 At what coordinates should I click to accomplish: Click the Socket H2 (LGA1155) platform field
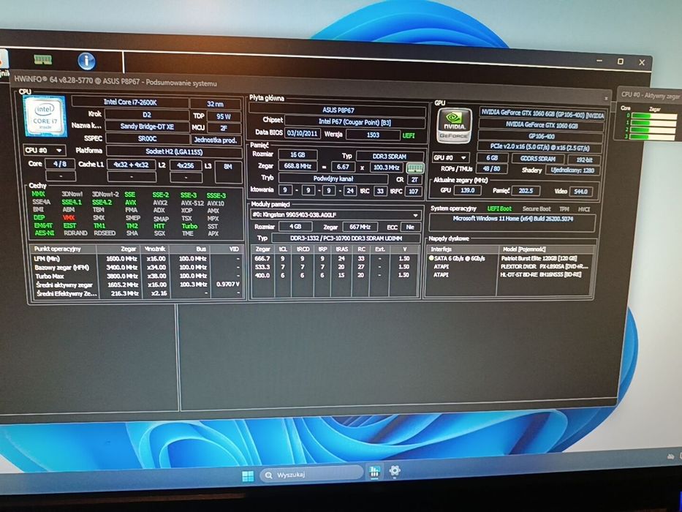(x=174, y=152)
